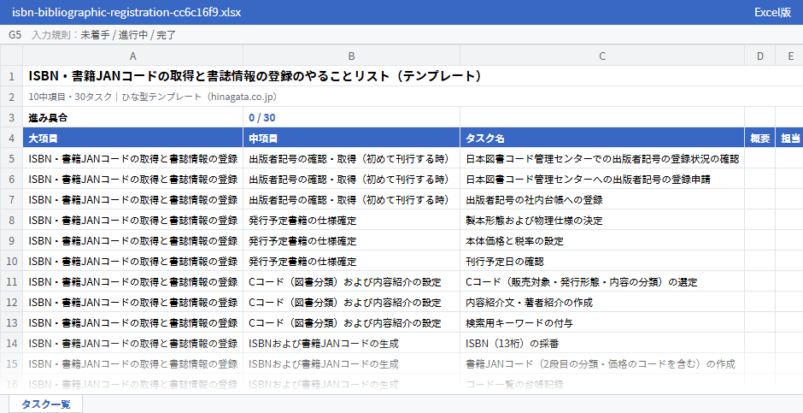Image resolution: width=803 pixels, height=413 pixels.
Task: Click row 8 cell 発行予定書籍の仕様確定
Action: tap(351, 220)
